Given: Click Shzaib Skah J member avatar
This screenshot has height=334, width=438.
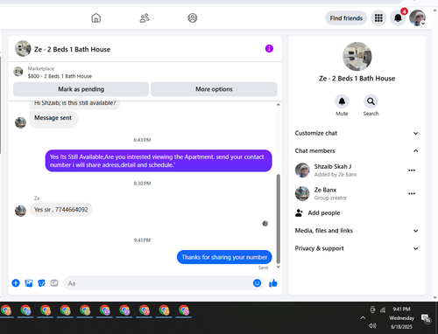Looking at the screenshot, I should (302, 170).
